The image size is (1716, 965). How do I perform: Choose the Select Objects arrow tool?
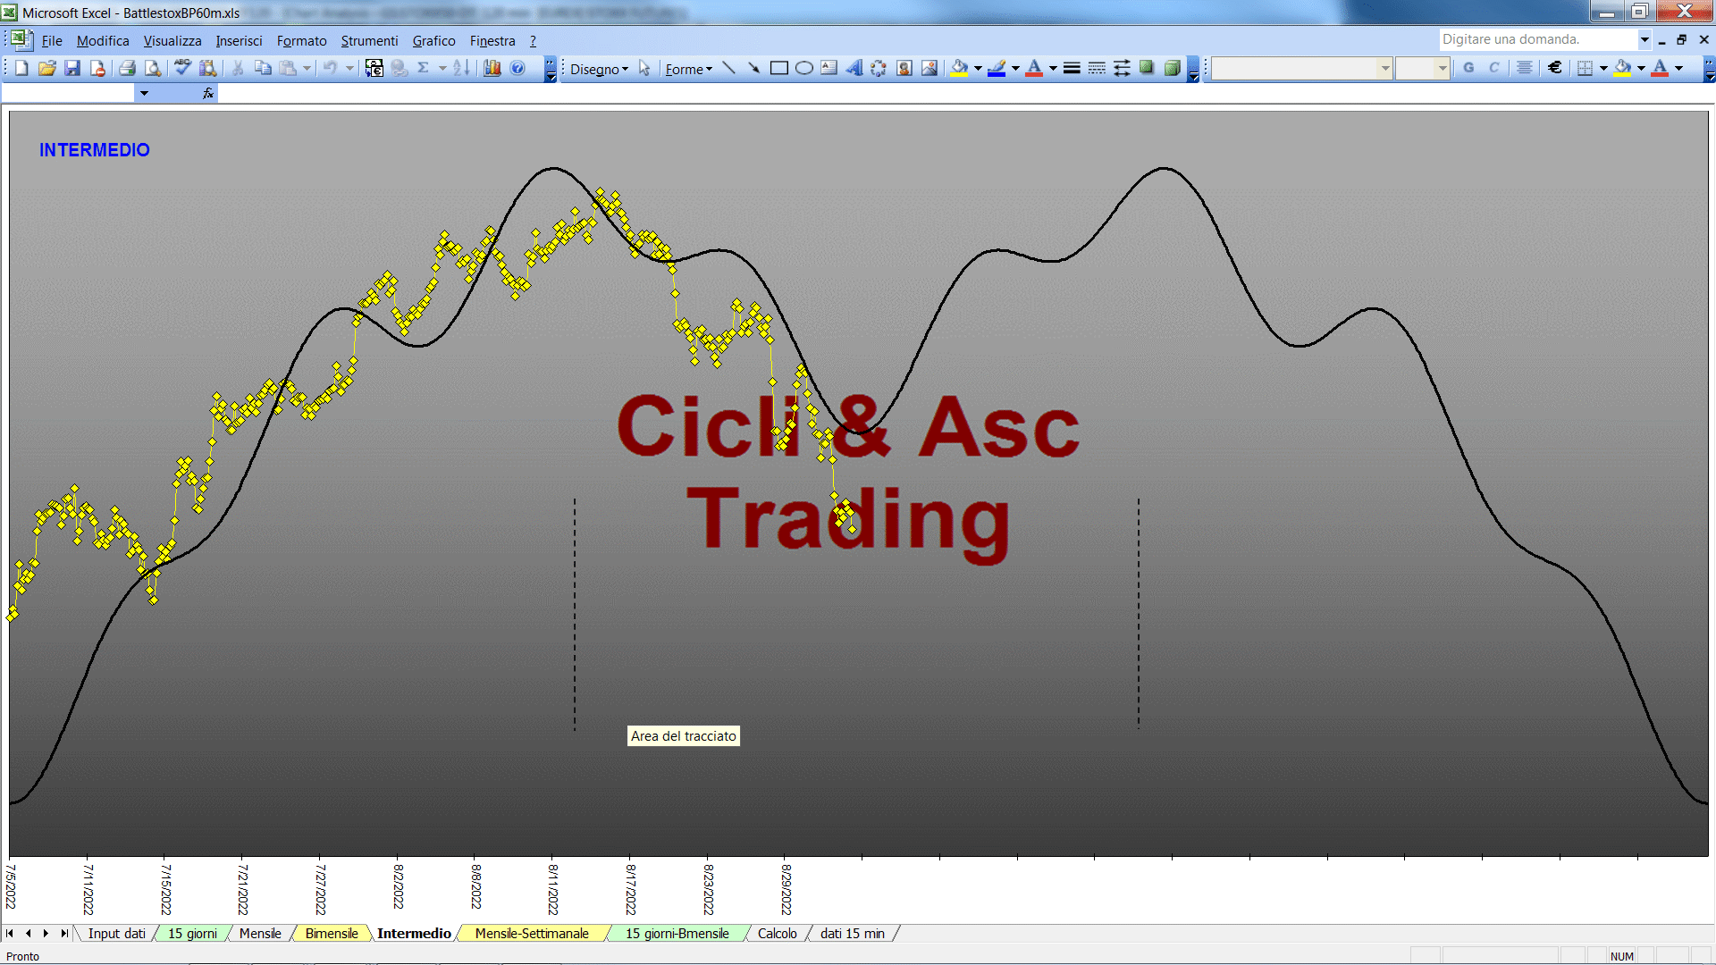644,68
